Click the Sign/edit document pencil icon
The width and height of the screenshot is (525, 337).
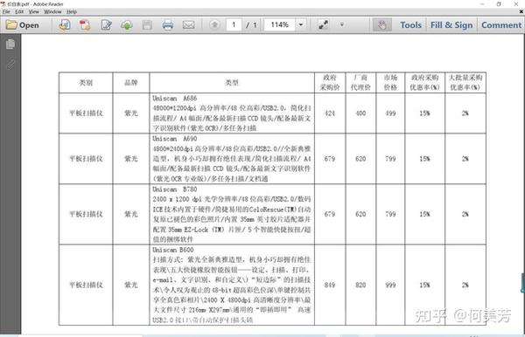(x=106, y=25)
